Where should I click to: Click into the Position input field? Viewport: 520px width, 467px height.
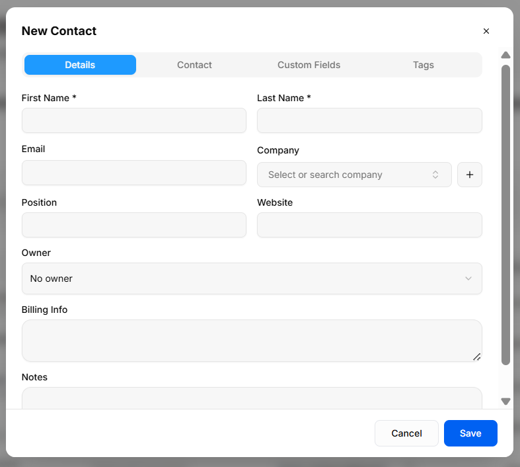click(134, 225)
